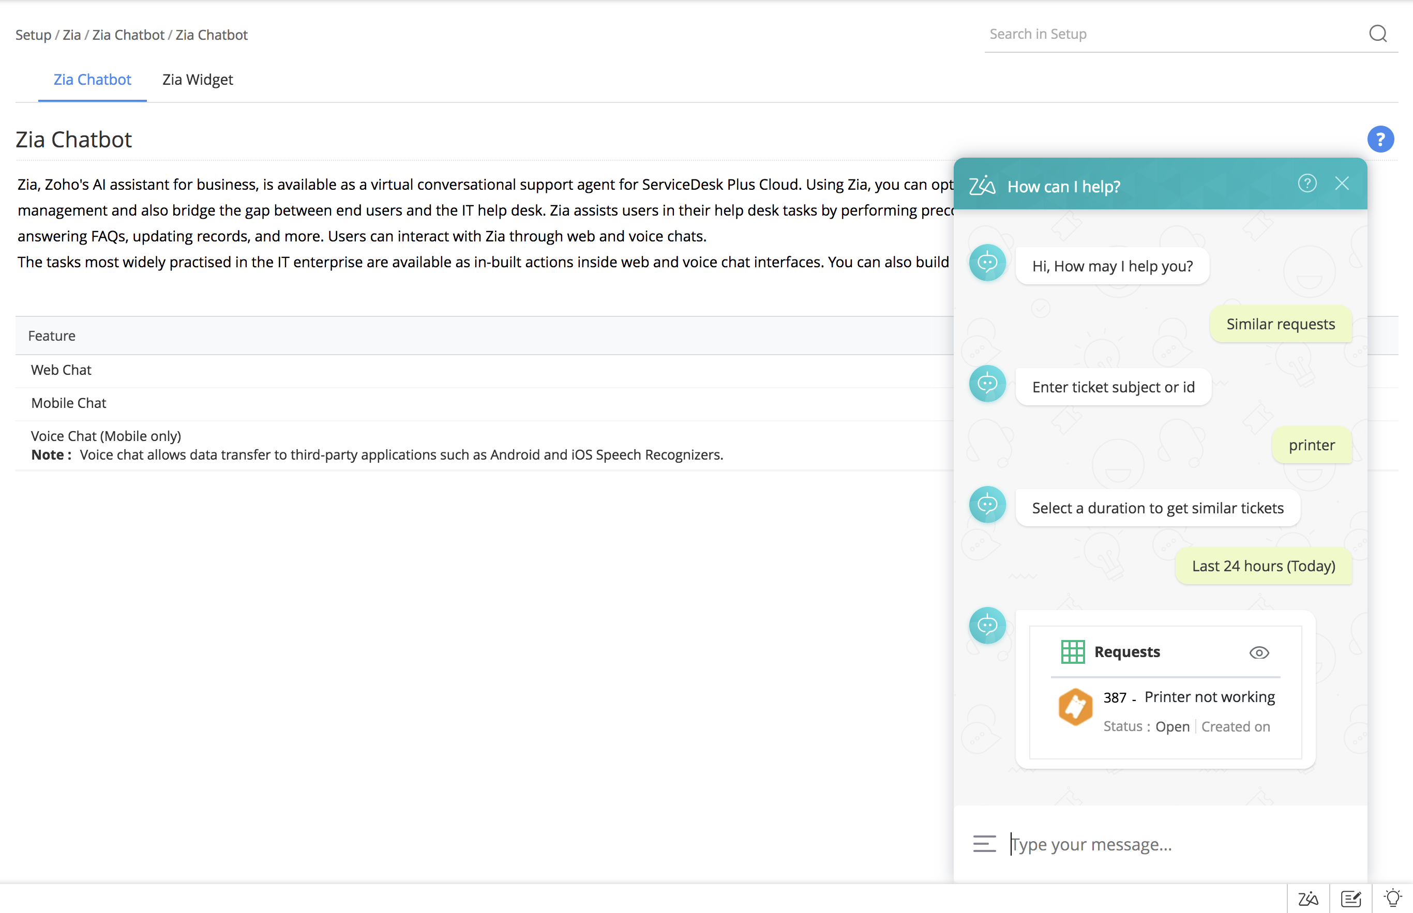1413x913 pixels.
Task: Click the orange ticket icon for request 387
Action: (x=1075, y=707)
